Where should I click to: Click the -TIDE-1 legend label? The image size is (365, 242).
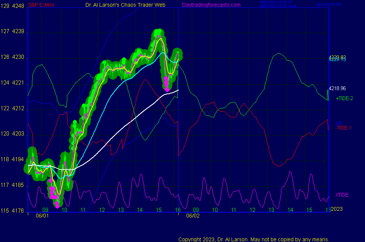pyautogui.click(x=343, y=128)
